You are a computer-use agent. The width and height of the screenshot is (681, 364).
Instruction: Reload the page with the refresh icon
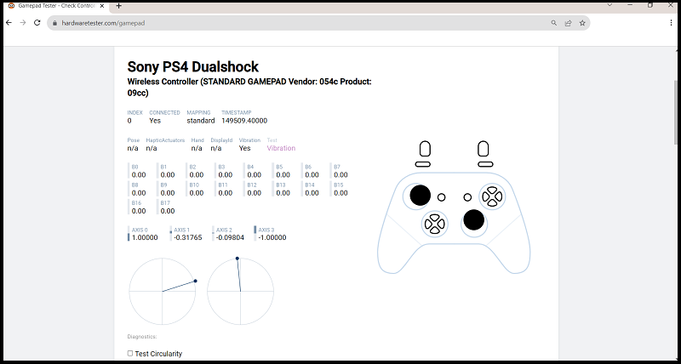[37, 23]
